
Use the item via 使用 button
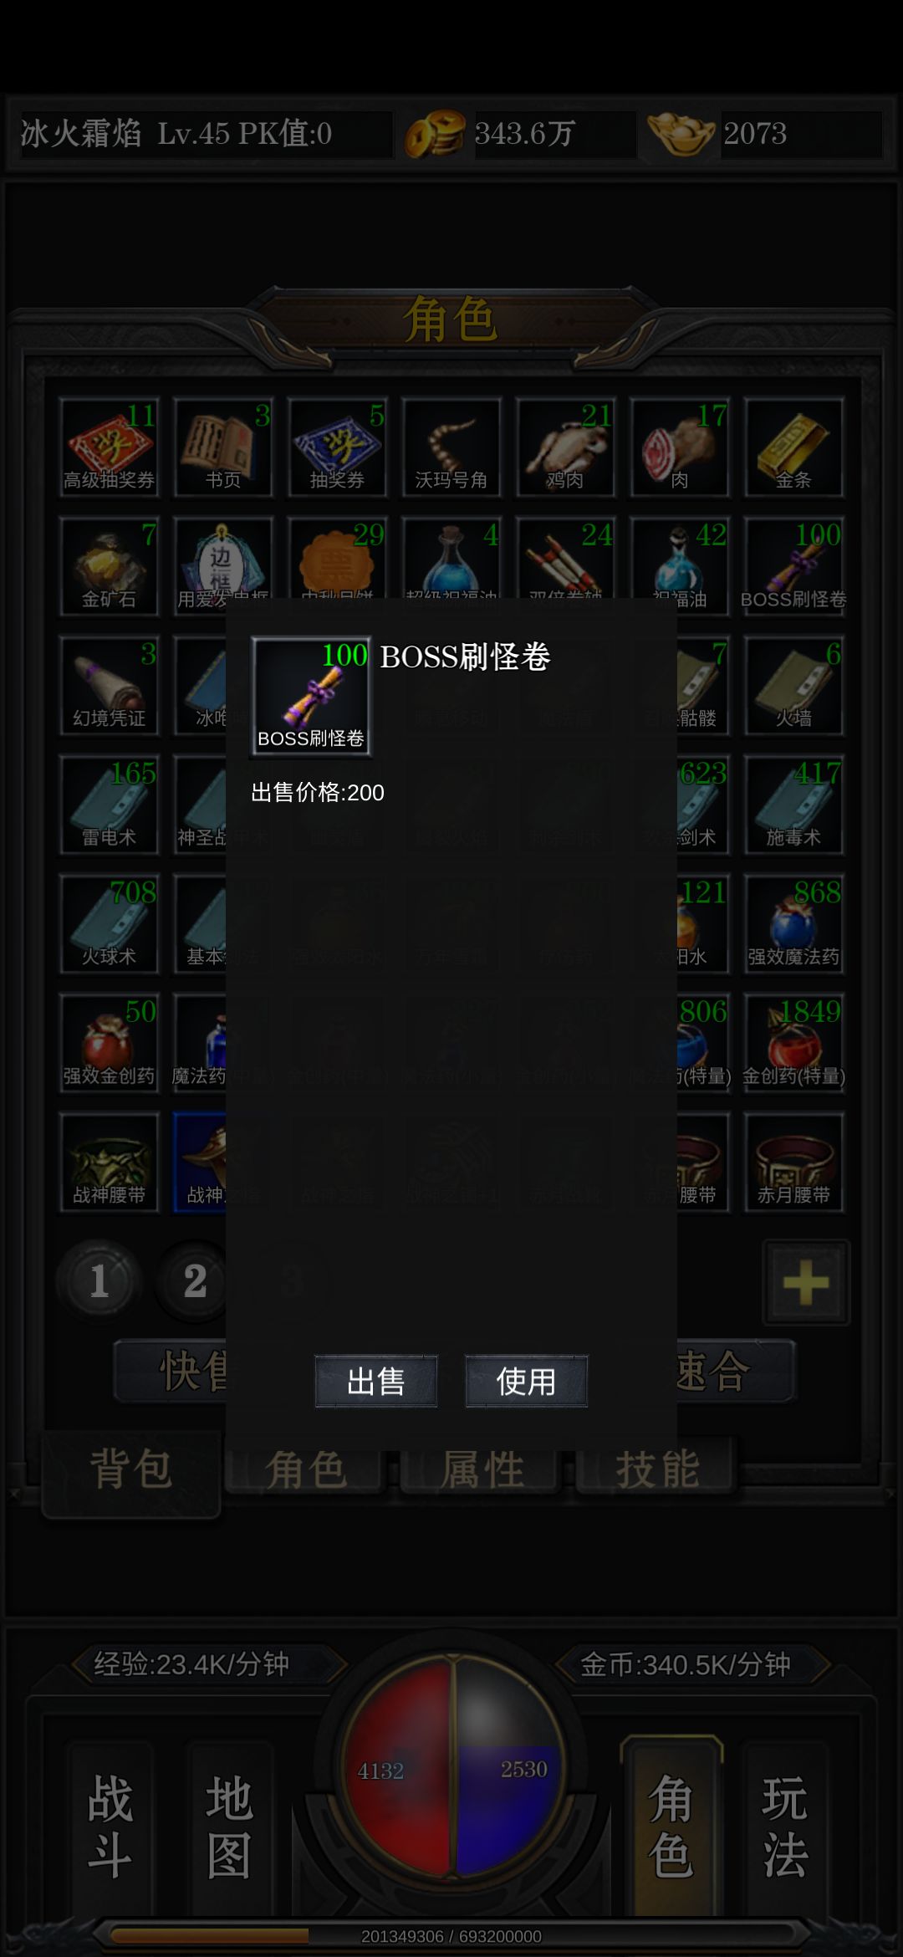pos(526,1381)
